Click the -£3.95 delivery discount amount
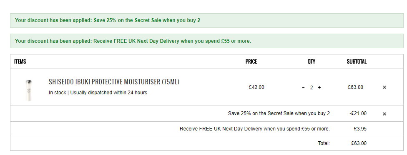 359,128
